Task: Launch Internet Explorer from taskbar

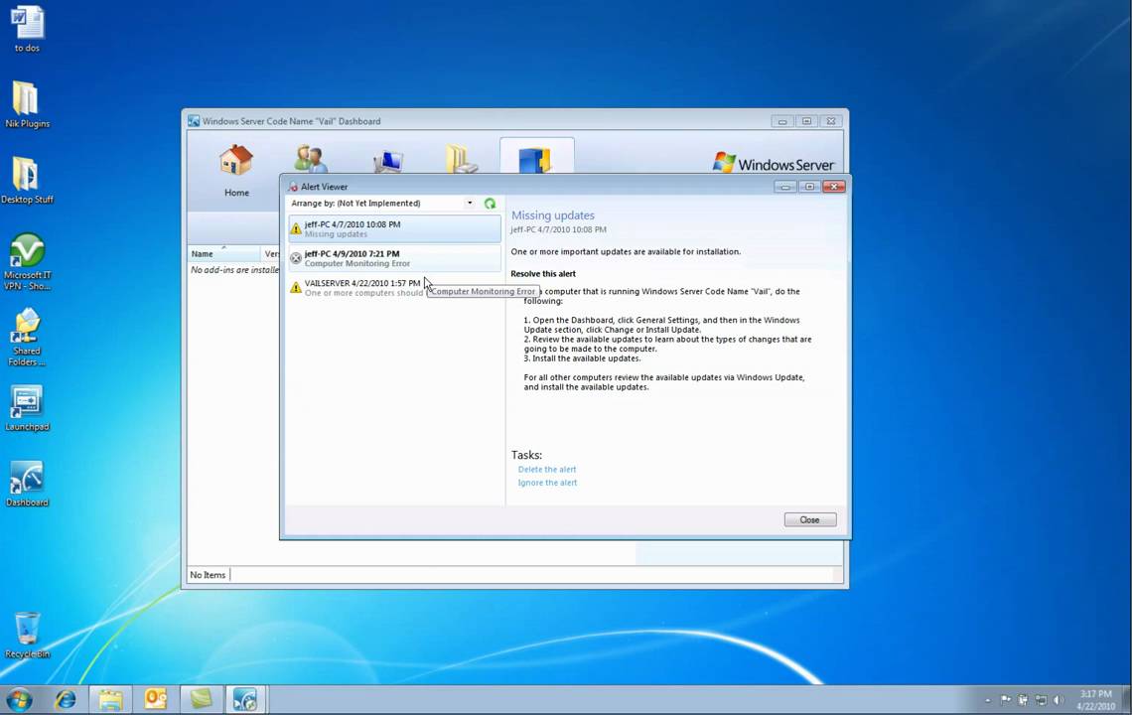Action: tap(65, 699)
